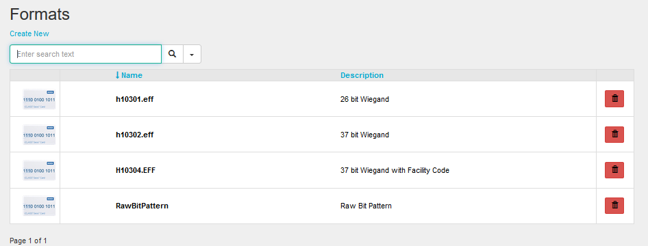Open the RawBitPattern format name
This screenshot has width=648, height=246.
click(x=142, y=206)
